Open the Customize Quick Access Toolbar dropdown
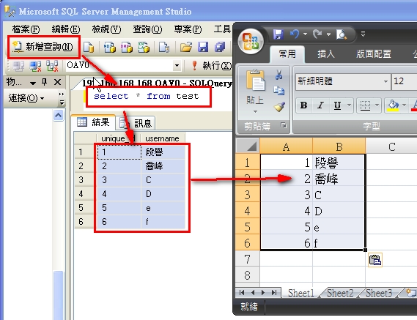417x320 pixels. click(363, 34)
